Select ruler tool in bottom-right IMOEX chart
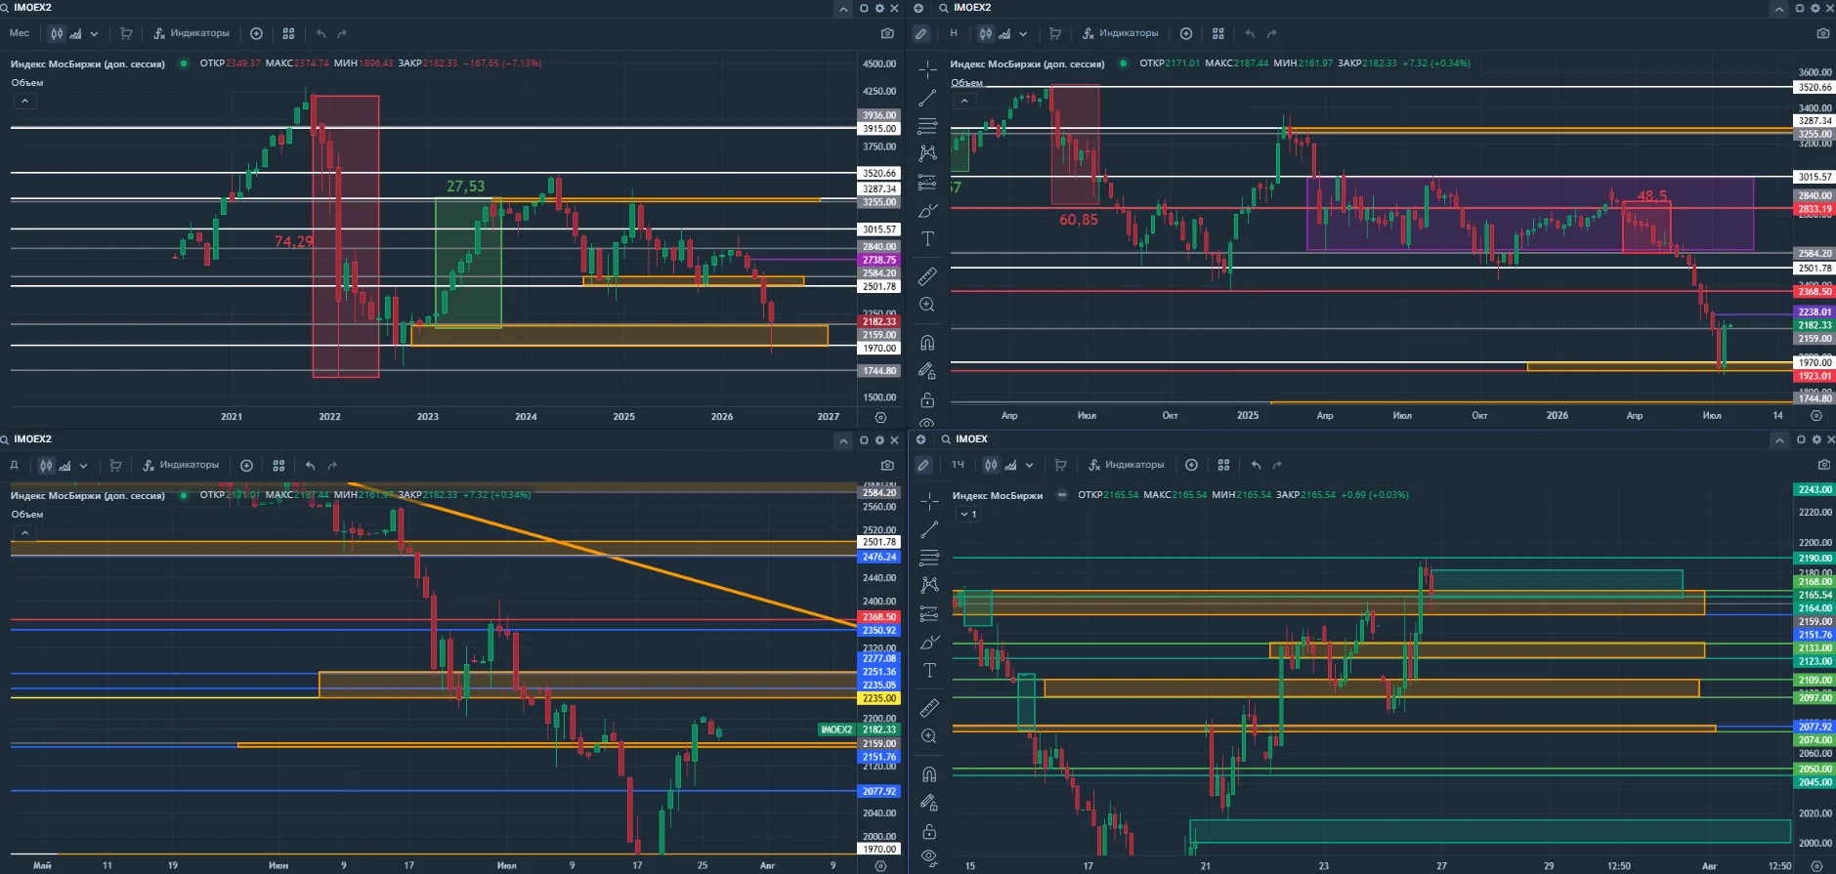The height and width of the screenshot is (874, 1836). click(929, 708)
